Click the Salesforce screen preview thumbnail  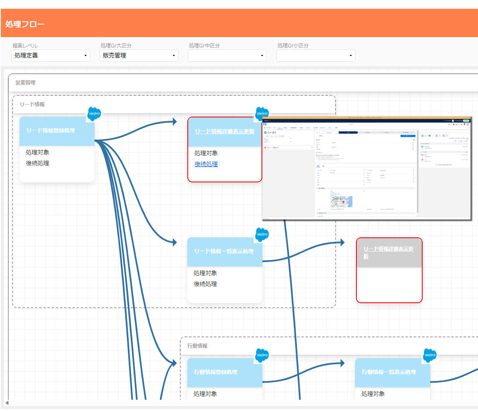[367, 168]
